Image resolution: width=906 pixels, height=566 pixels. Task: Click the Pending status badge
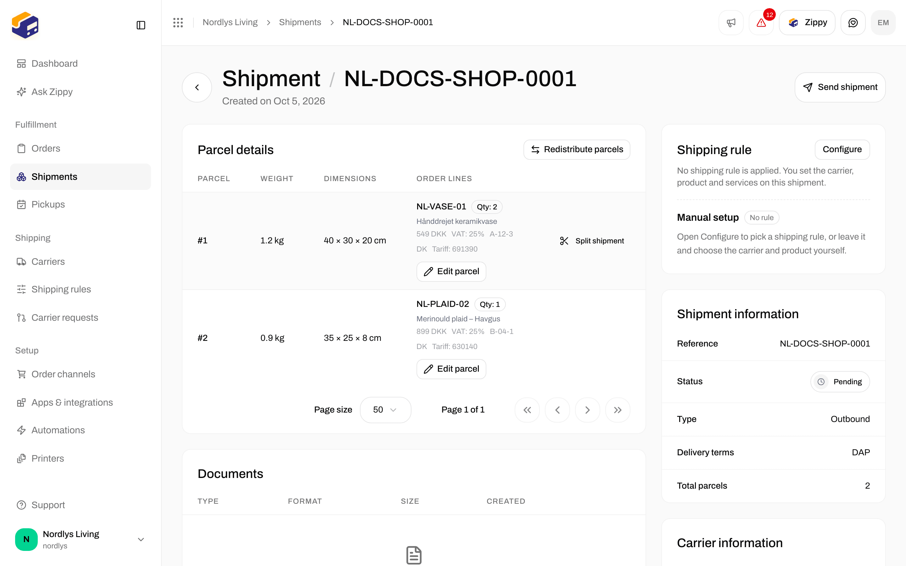[840, 381]
